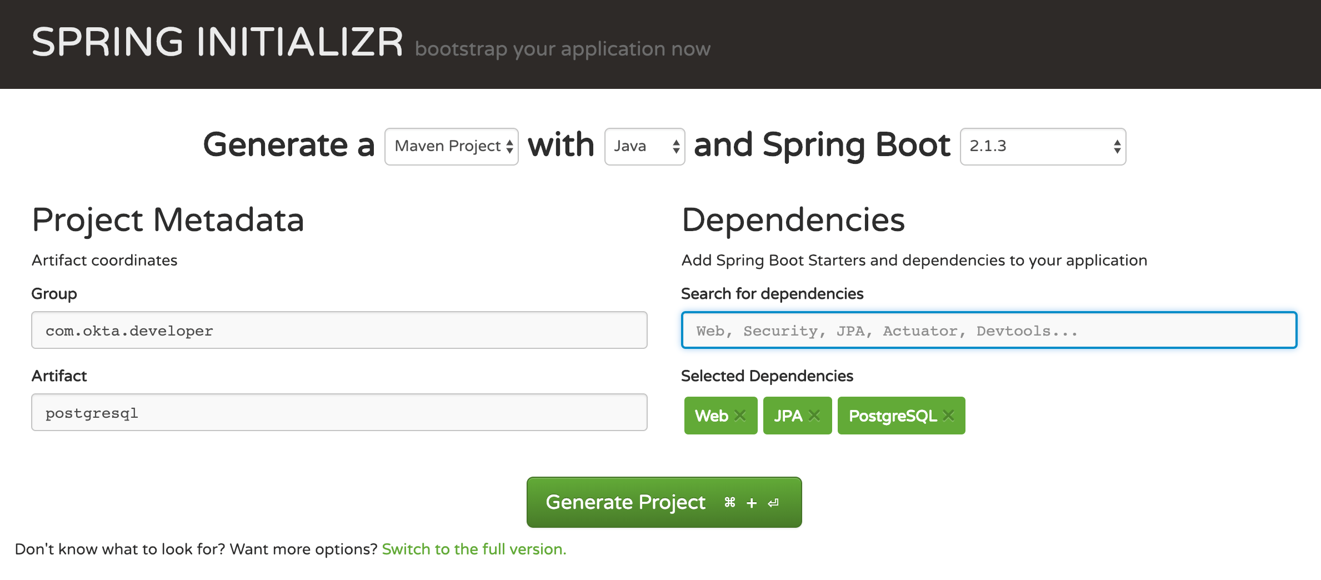Remove the PostgreSQL dependency via its X icon
The width and height of the screenshot is (1321, 580).
coord(948,415)
